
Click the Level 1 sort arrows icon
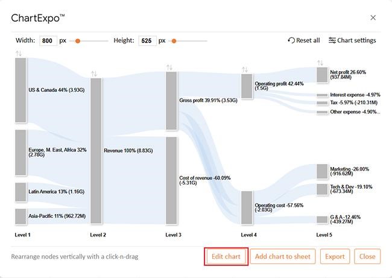pos(19,54)
